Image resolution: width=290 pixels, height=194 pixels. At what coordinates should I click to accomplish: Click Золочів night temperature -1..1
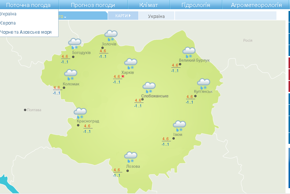point(103,57)
